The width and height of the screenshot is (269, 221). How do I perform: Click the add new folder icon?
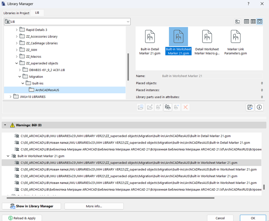point(141,107)
